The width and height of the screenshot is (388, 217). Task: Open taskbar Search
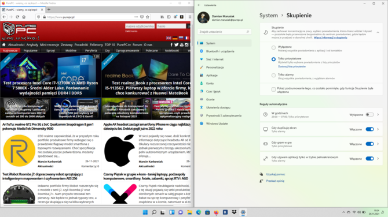tap(154, 212)
